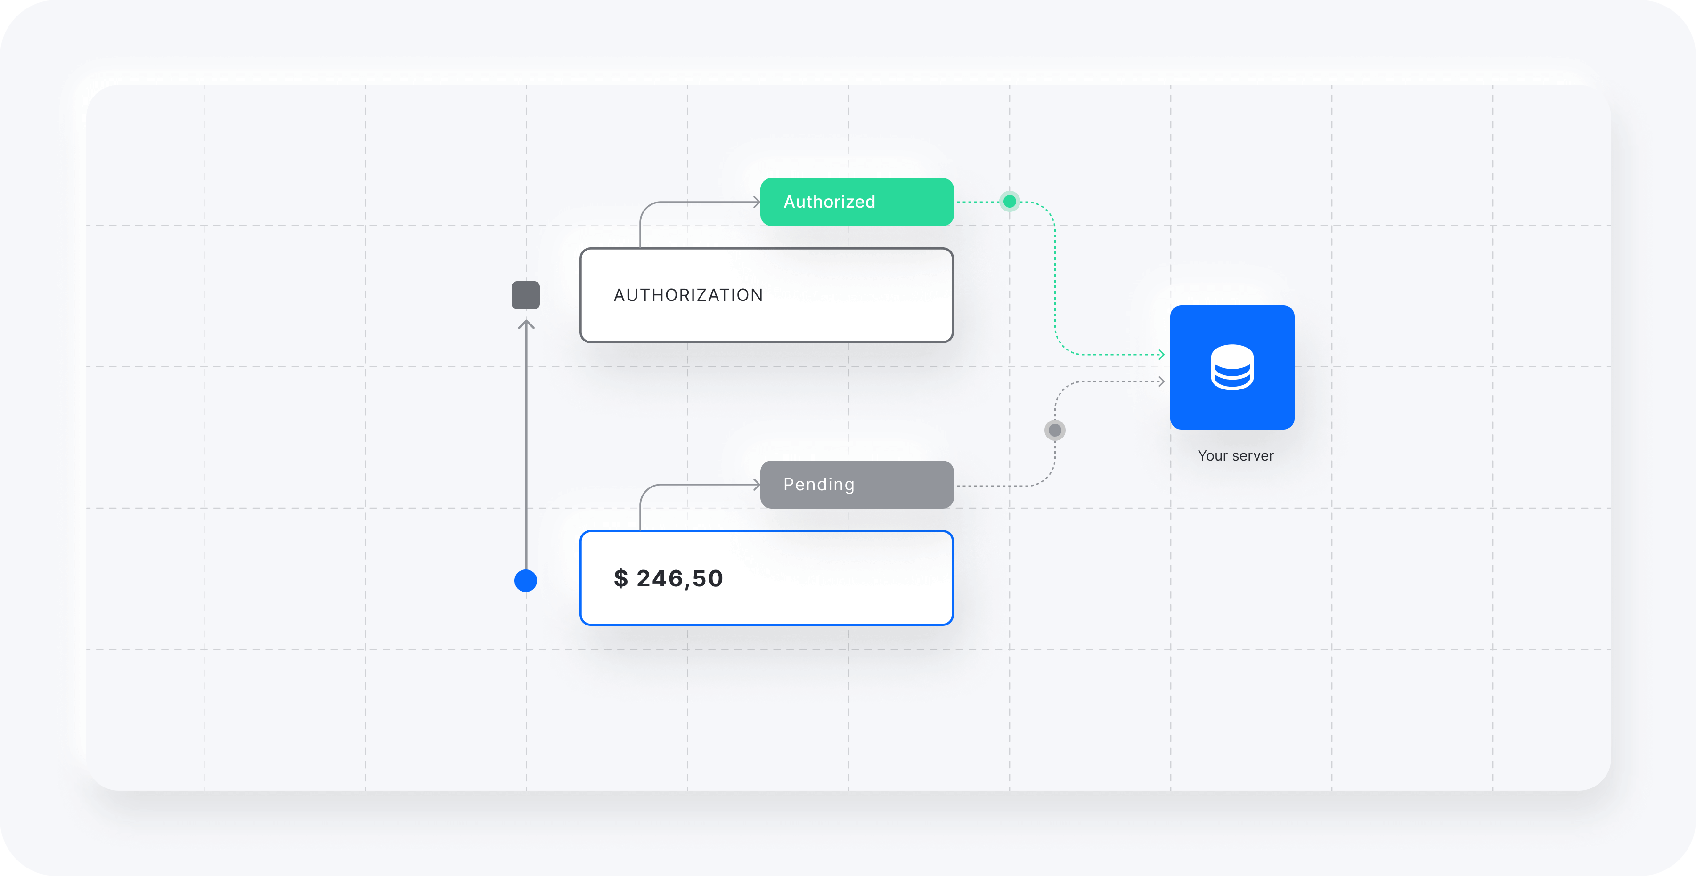The height and width of the screenshot is (876, 1696).
Task: Click the AUTHORIZATION text
Action: [688, 295]
